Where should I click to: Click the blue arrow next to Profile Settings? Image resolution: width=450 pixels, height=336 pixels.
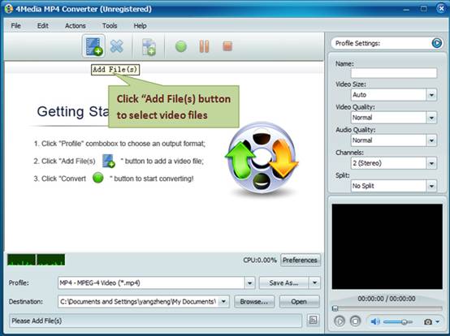(437, 43)
